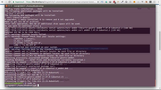Click the black QR code extension icon
Viewport: 161px width, 90px height.
(150, 2)
